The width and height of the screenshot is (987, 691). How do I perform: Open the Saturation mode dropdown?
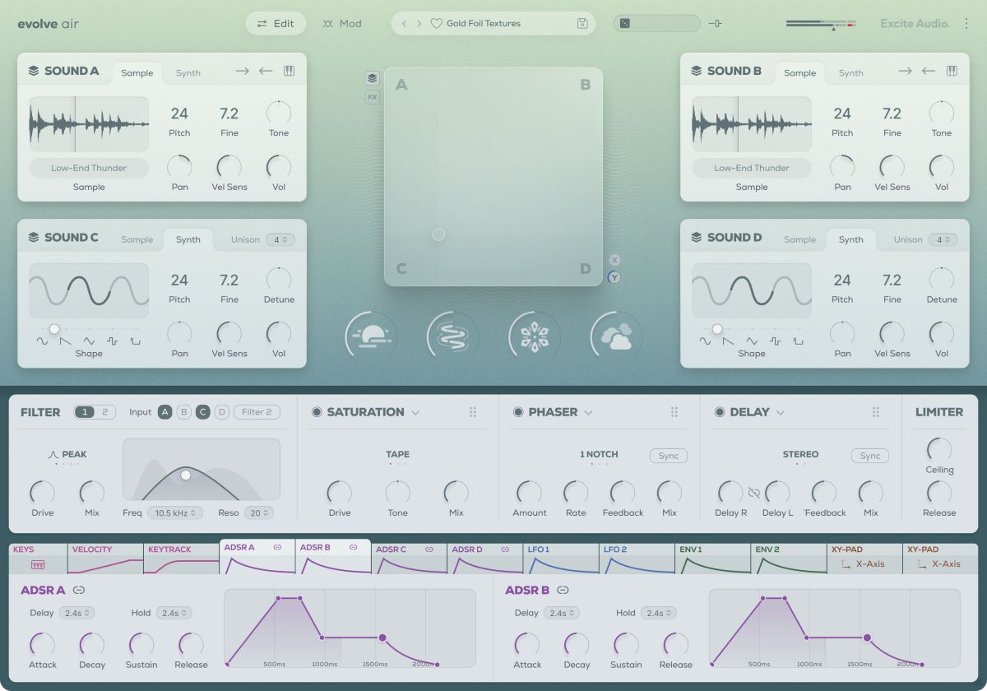tap(415, 411)
